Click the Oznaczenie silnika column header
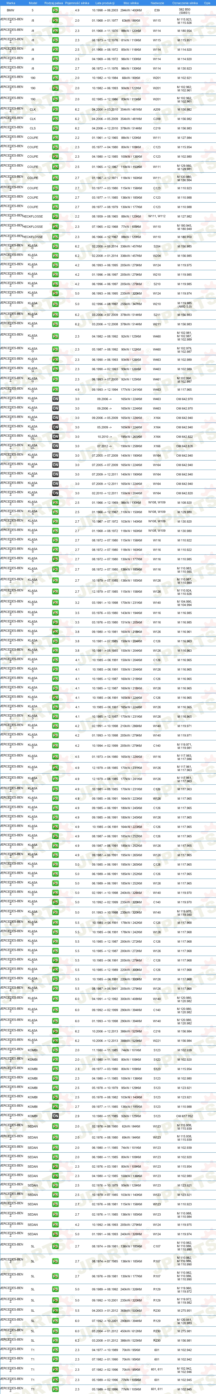The height and width of the screenshot is (1394, 216). 185,3
